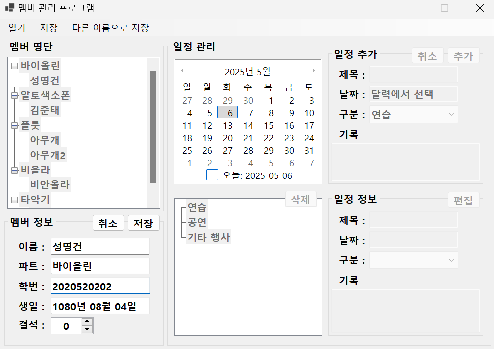Click the 기록 text area in 일정 추가

(x=406, y=162)
